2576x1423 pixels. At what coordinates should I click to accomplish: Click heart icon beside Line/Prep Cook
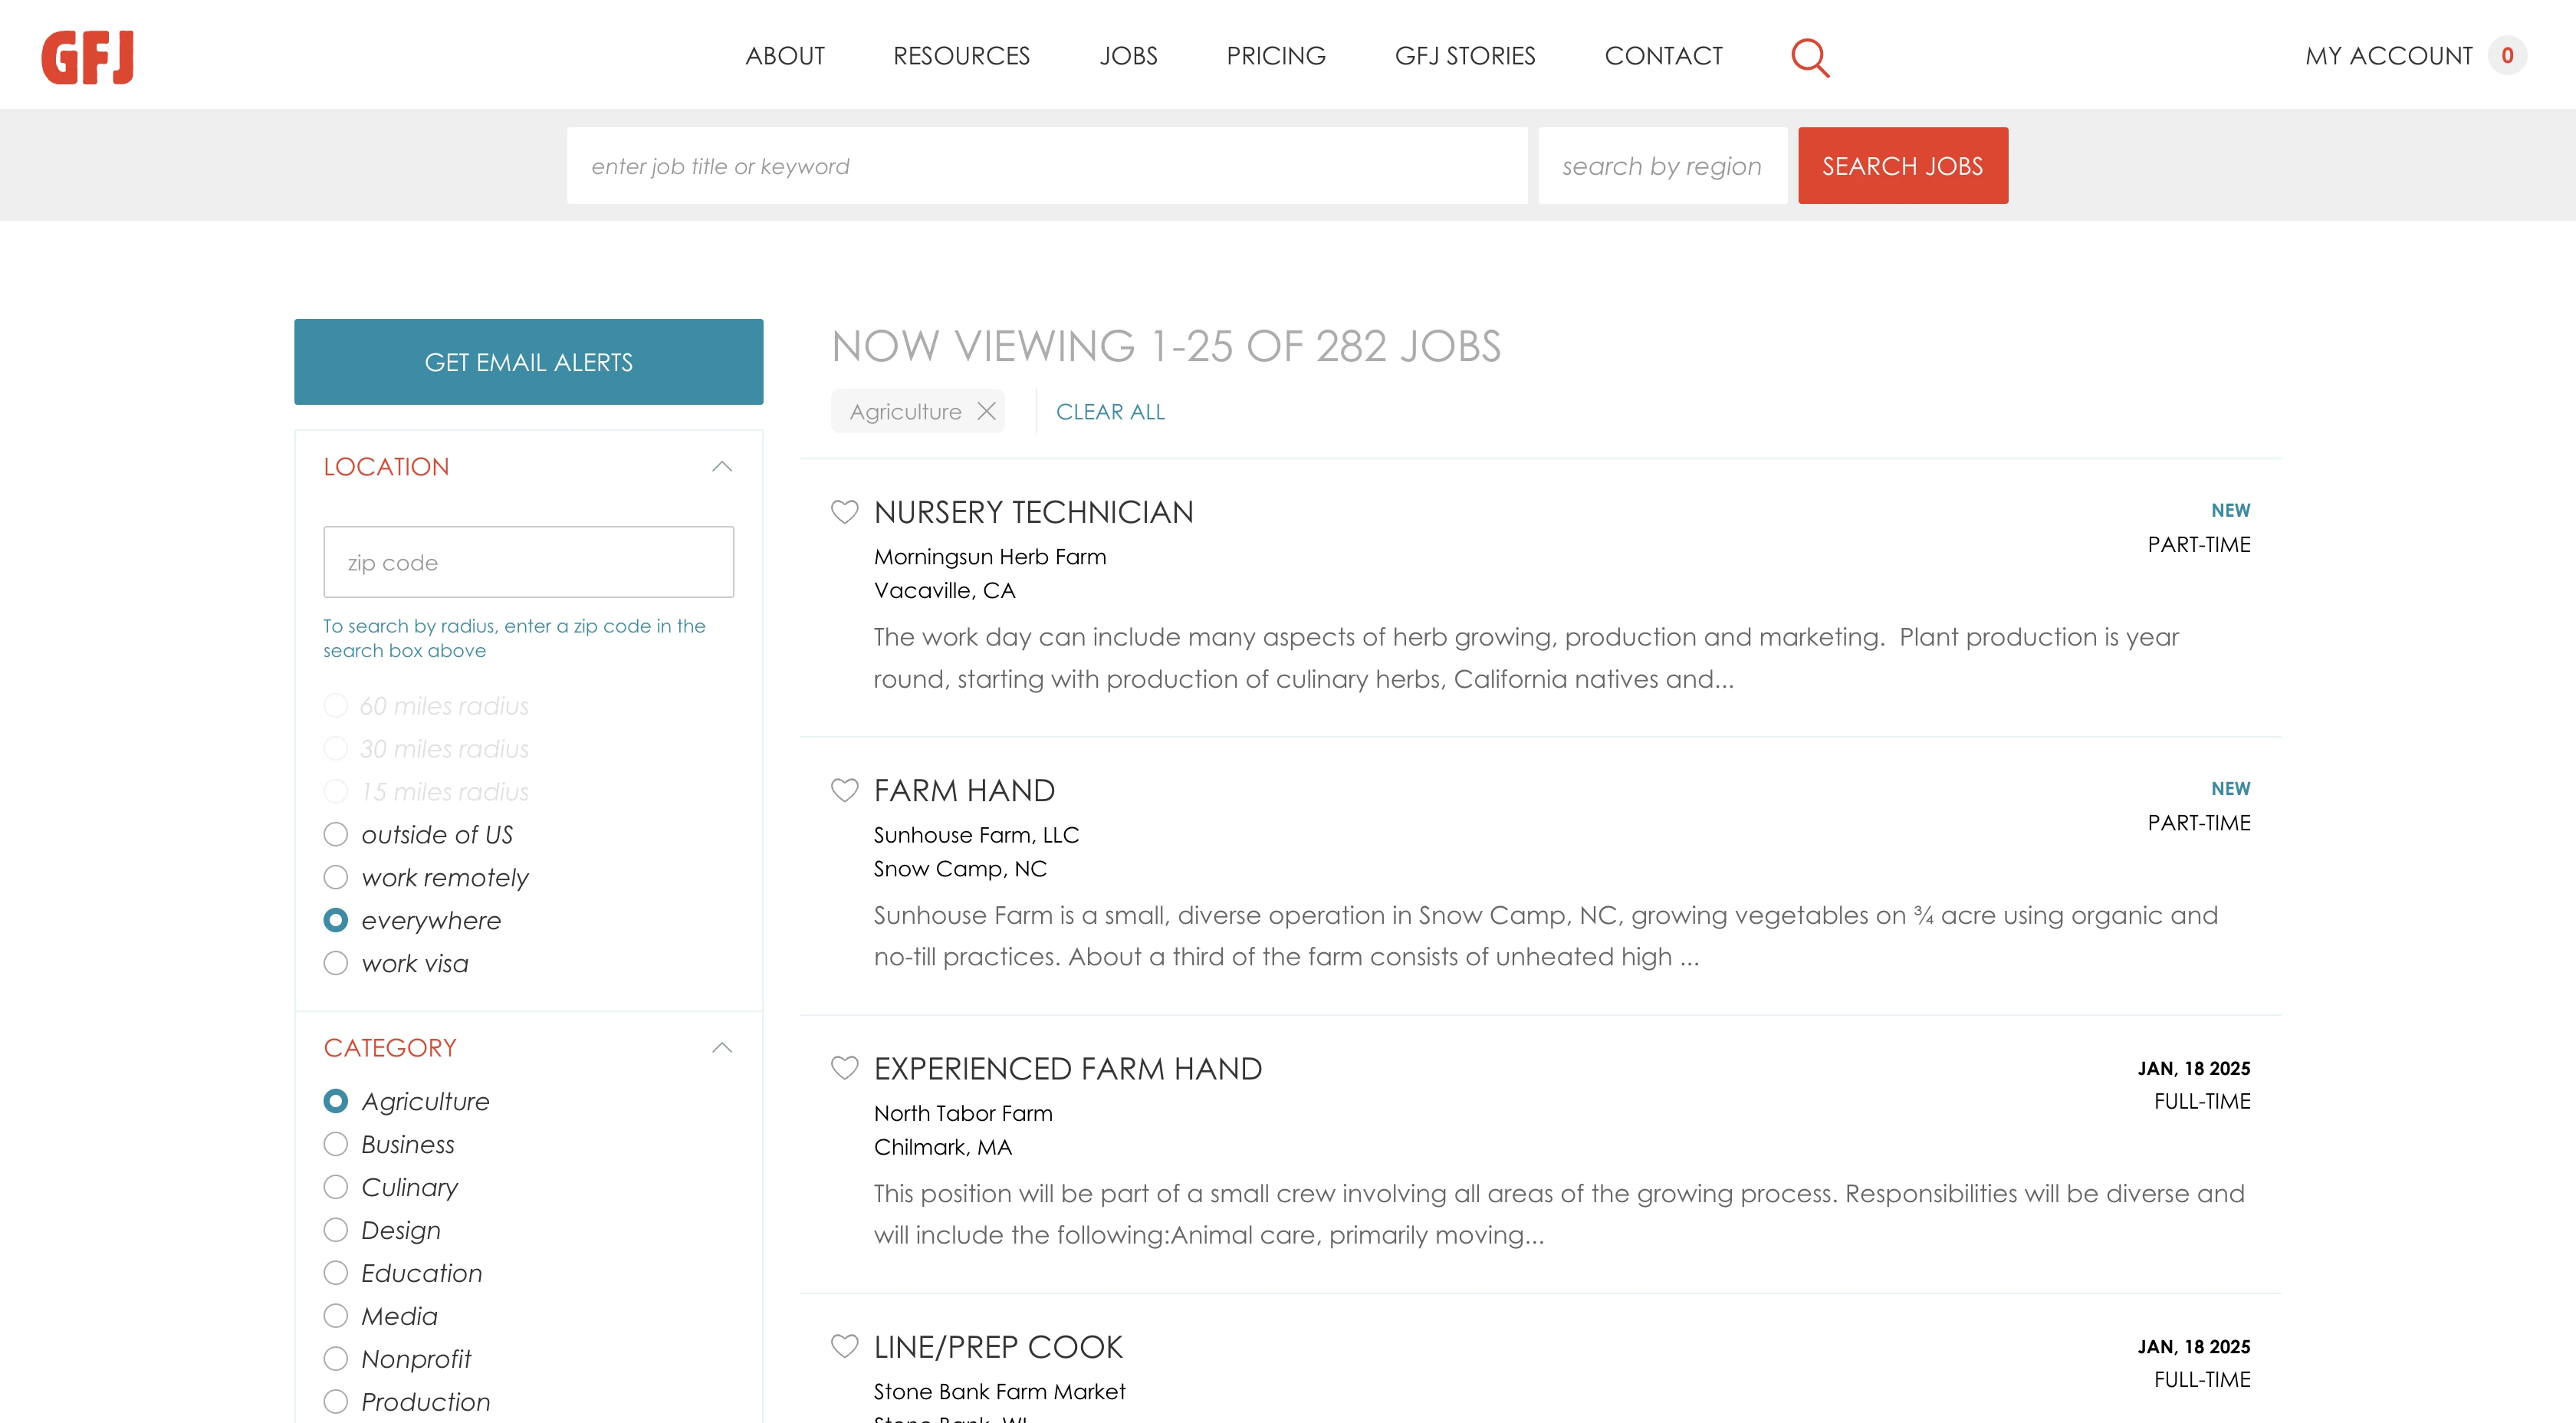pyautogui.click(x=844, y=1346)
